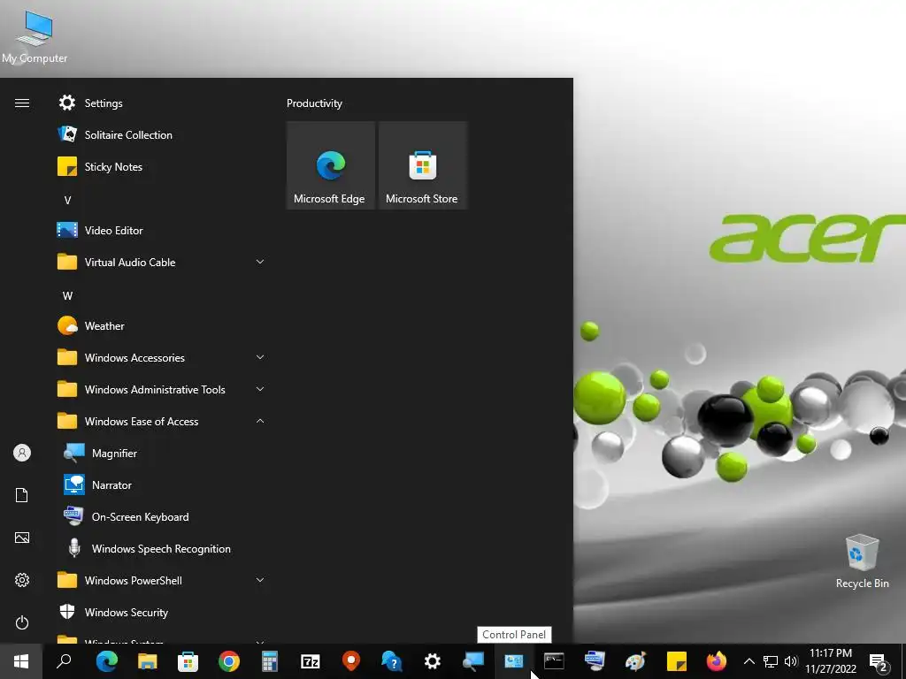The height and width of the screenshot is (679, 906).
Task: Open File Explorer from the taskbar
Action: (148, 661)
